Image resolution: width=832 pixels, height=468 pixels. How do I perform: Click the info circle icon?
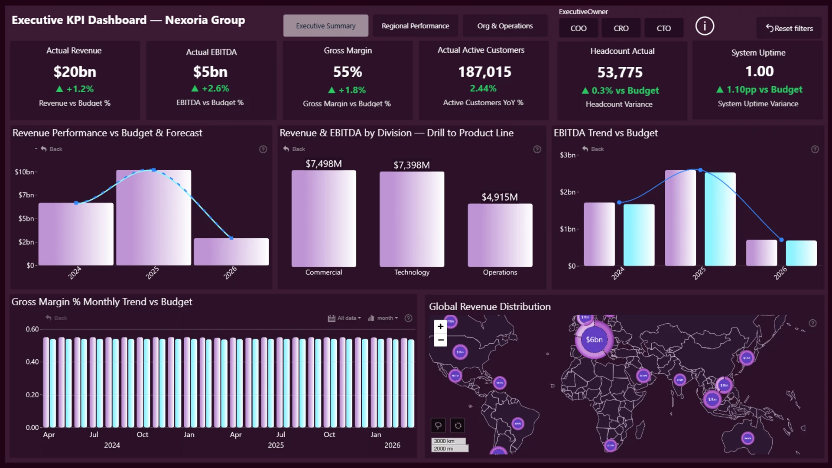(705, 26)
